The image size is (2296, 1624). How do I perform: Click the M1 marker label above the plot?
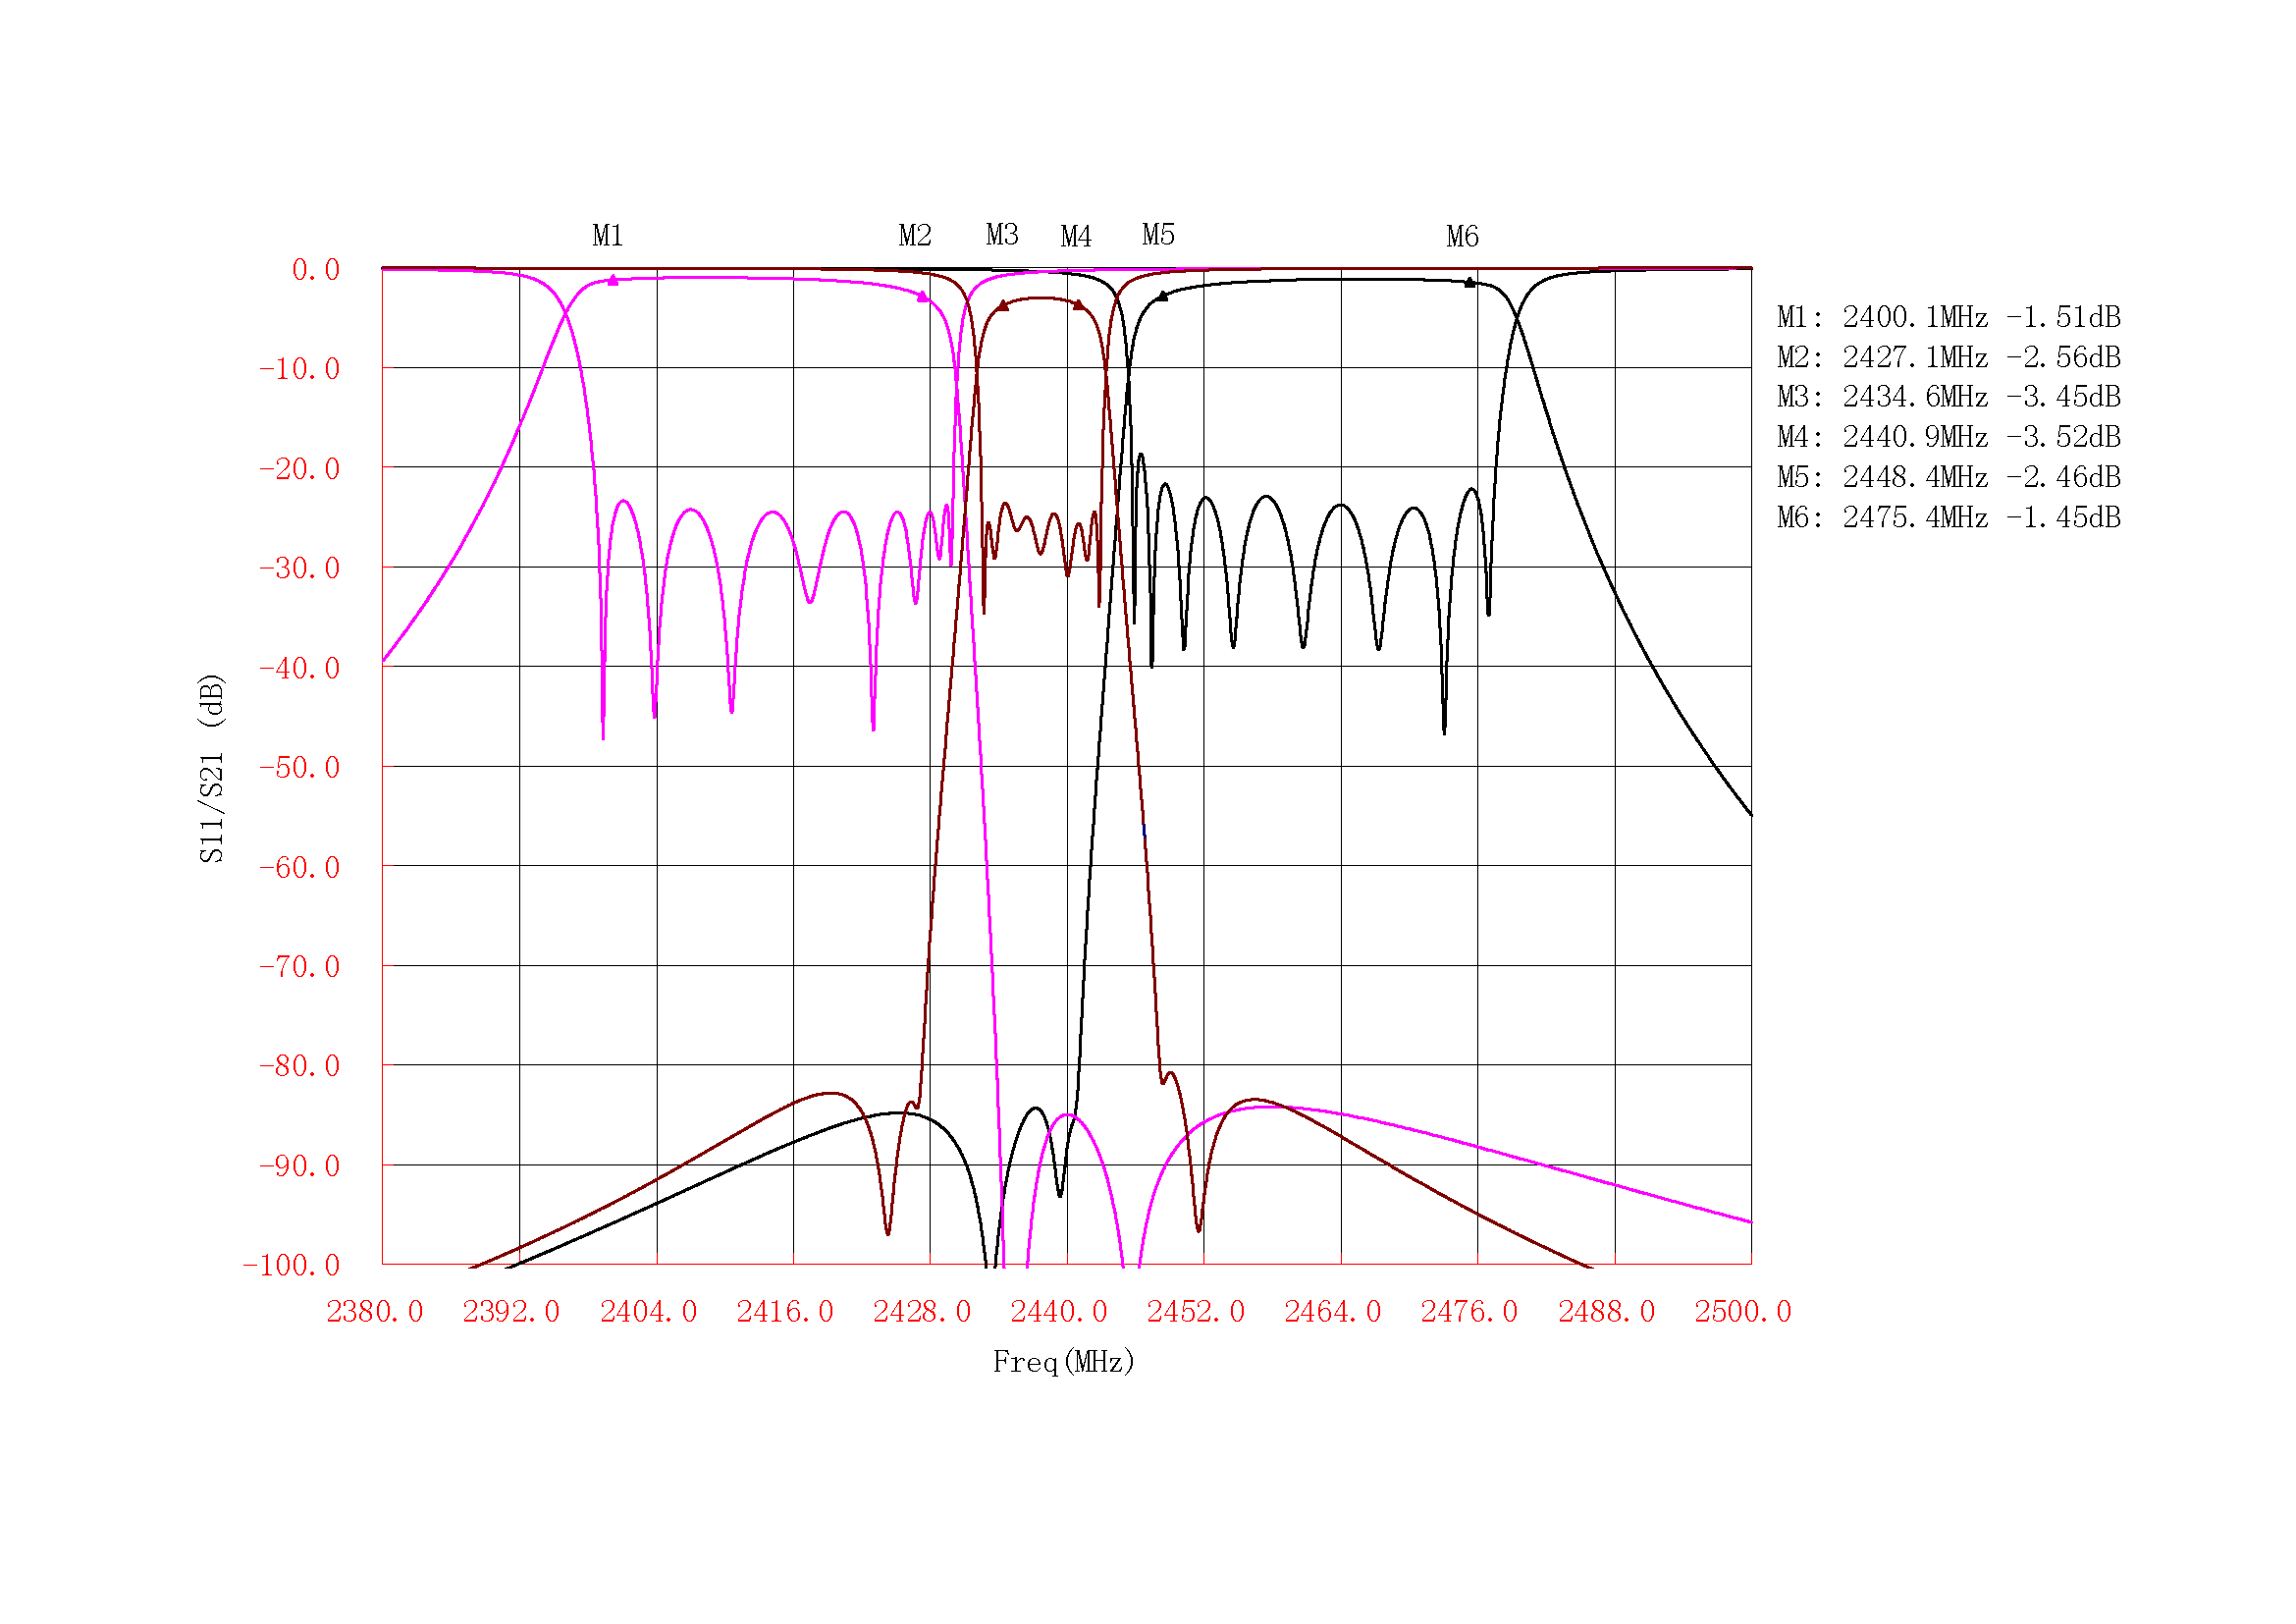pos(608,236)
